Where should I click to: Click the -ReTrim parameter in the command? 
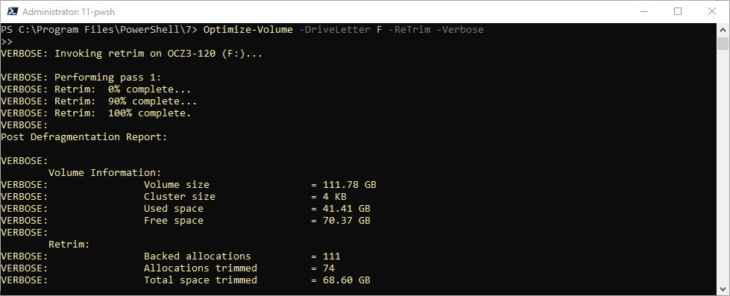[x=409, y=30]
